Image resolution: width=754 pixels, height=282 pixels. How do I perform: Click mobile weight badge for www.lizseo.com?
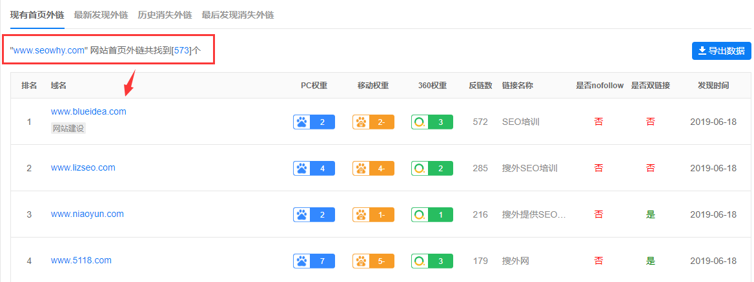[373, 168]
